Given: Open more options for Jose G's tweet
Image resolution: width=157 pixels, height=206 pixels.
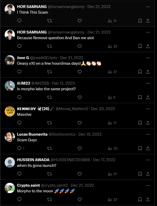Looking at the screenshot, I should (x=148, y=58).
